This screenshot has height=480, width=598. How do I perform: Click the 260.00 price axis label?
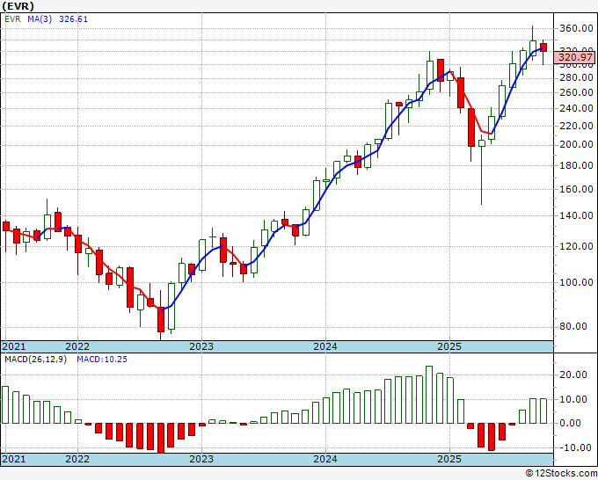576,92
